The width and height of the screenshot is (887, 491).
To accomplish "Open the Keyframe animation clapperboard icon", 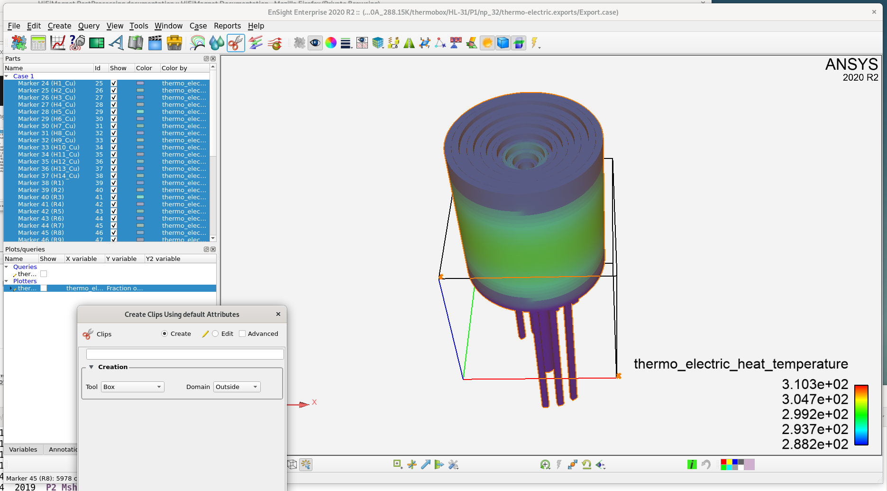I will (x=155, y=43).
